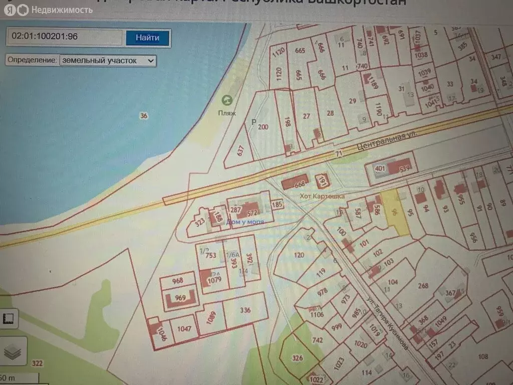
Task: Click the Яндекс Недвижимость logo
Action: (x=49, y=10)
